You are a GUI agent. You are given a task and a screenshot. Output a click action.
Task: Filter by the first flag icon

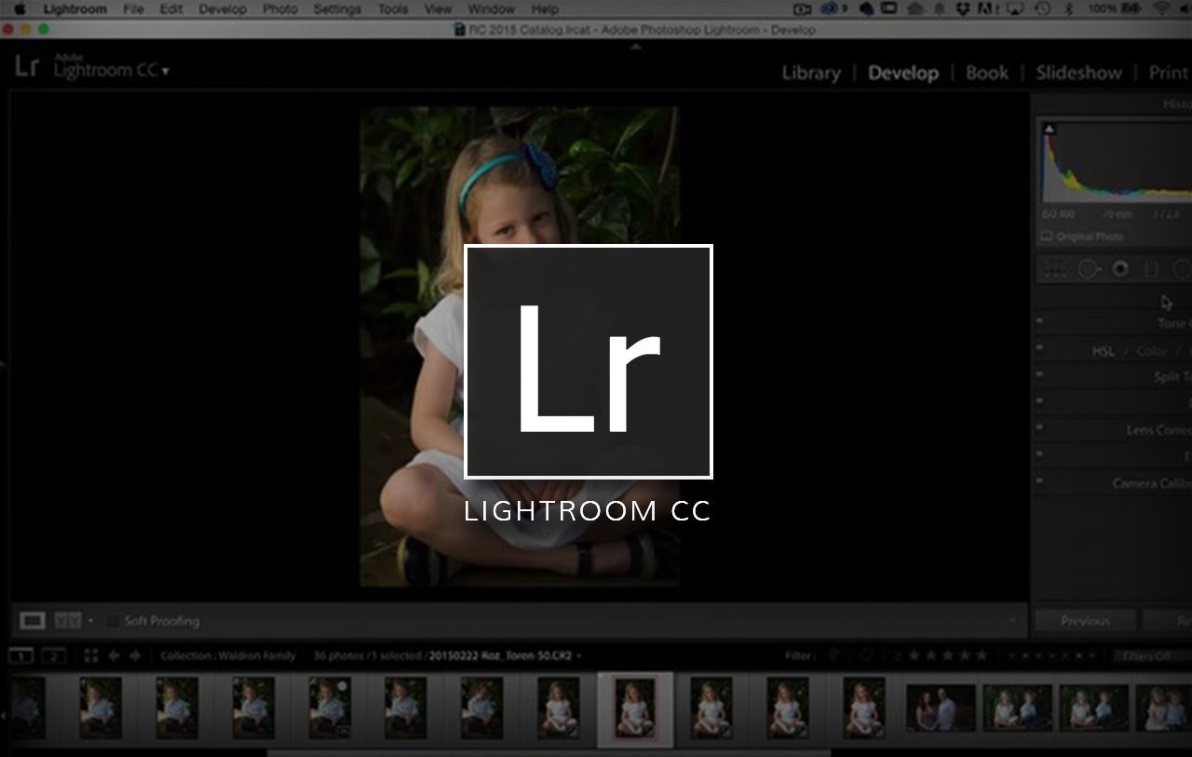(833, 656)
